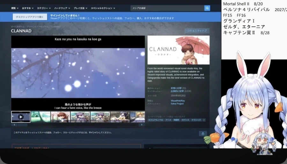Screen dimensions: 287x164
Task: Click the 2004年4月28日 release date text
Action: point(178,96)
